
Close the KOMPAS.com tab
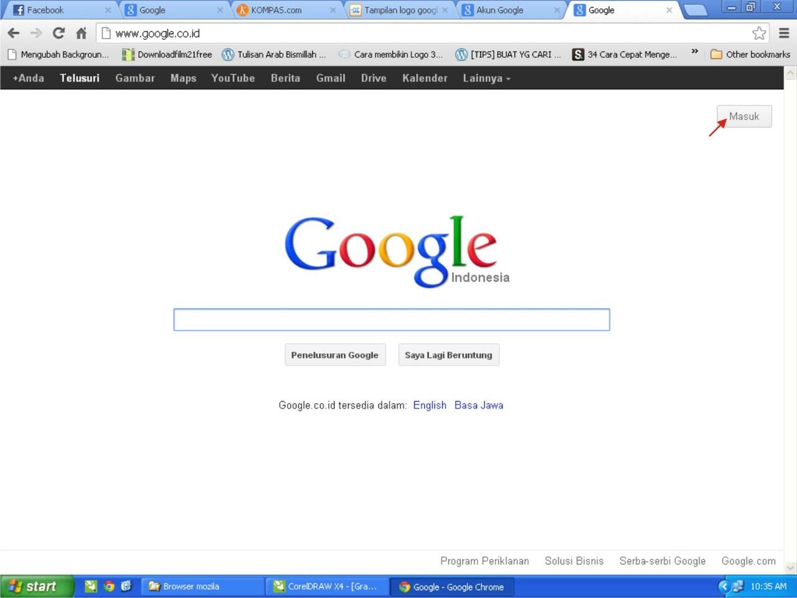(332, 10)
